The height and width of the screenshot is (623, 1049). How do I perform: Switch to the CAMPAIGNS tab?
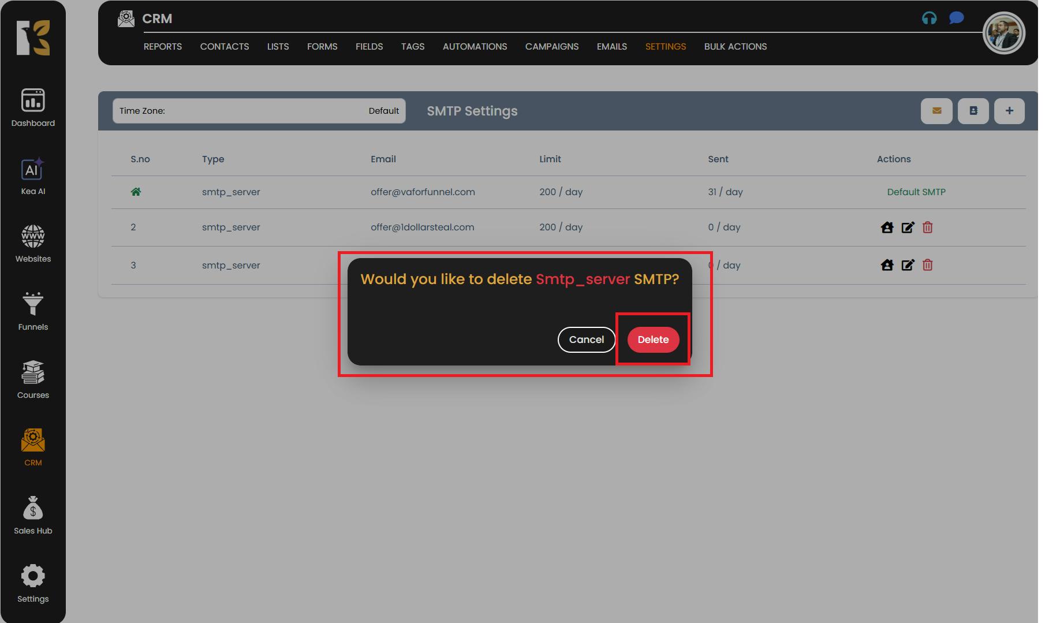[551, 47]
